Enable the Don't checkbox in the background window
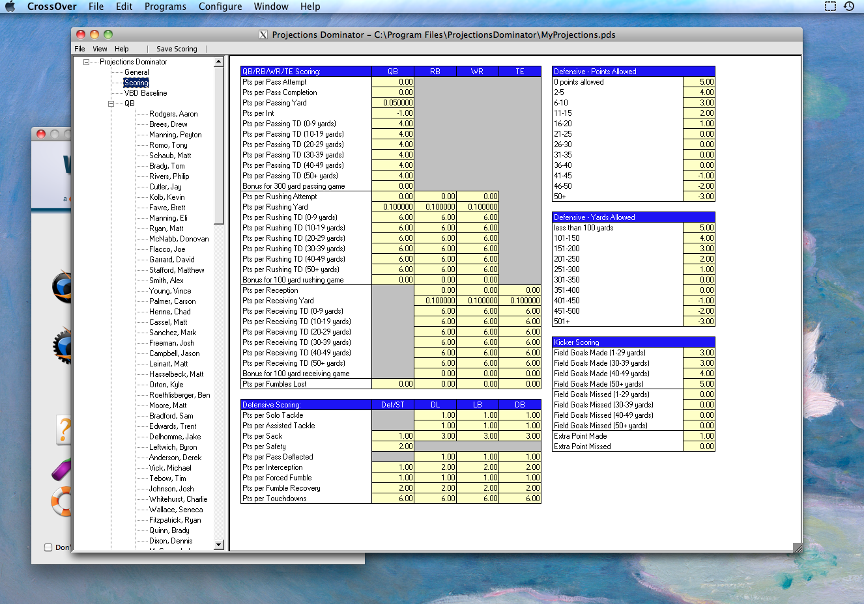The image size is (864, 604). pos(47,547)
